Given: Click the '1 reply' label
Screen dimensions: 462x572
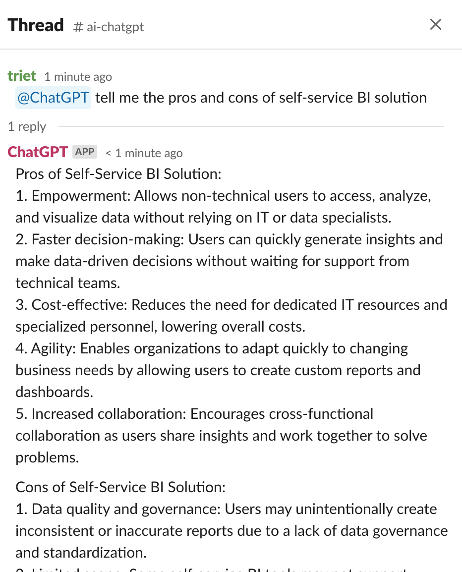Looking at the screenshot, I should pyautogui.click(x=26, y=126).
